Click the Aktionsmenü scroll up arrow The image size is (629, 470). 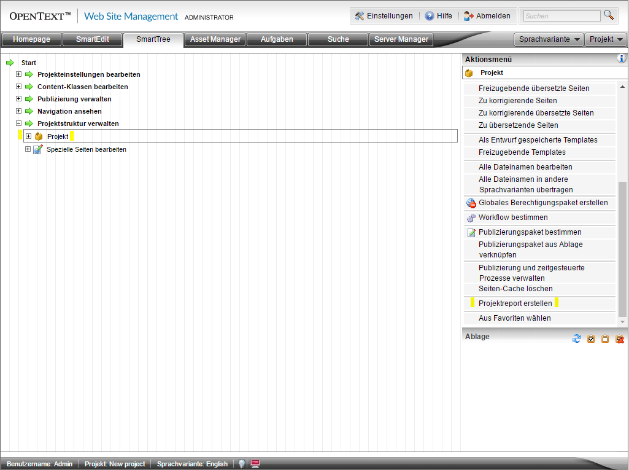[x=622, y=87]
